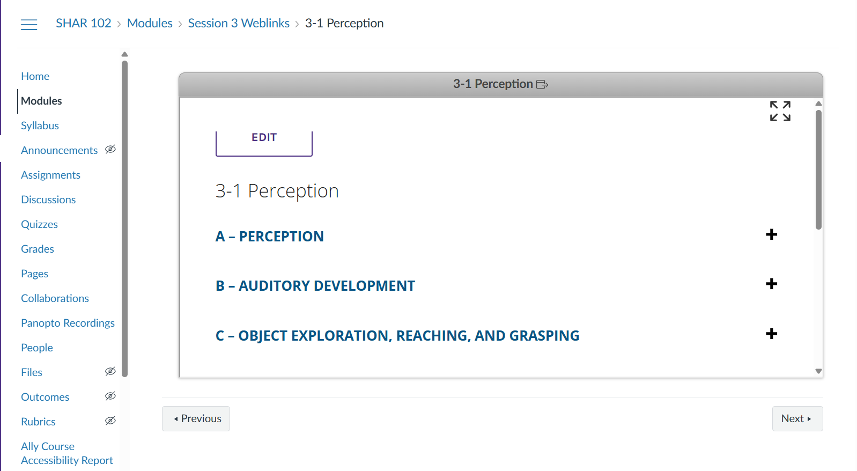Screen dimensions: 857x471
Task: Click the pop-out icon beside 3-1 Perception title
Action: [542, 84]
